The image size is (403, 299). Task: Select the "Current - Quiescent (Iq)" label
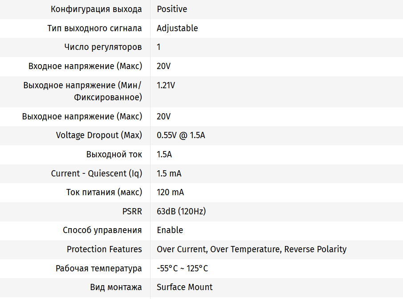97,173
